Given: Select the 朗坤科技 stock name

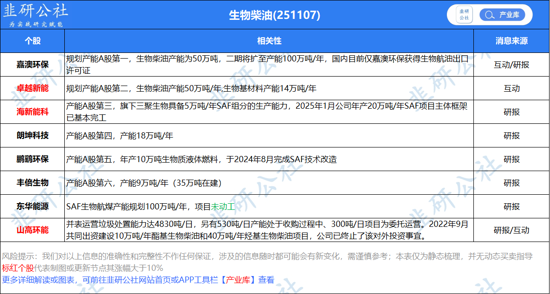Looking at the screenshot, I should pos(33,136).
